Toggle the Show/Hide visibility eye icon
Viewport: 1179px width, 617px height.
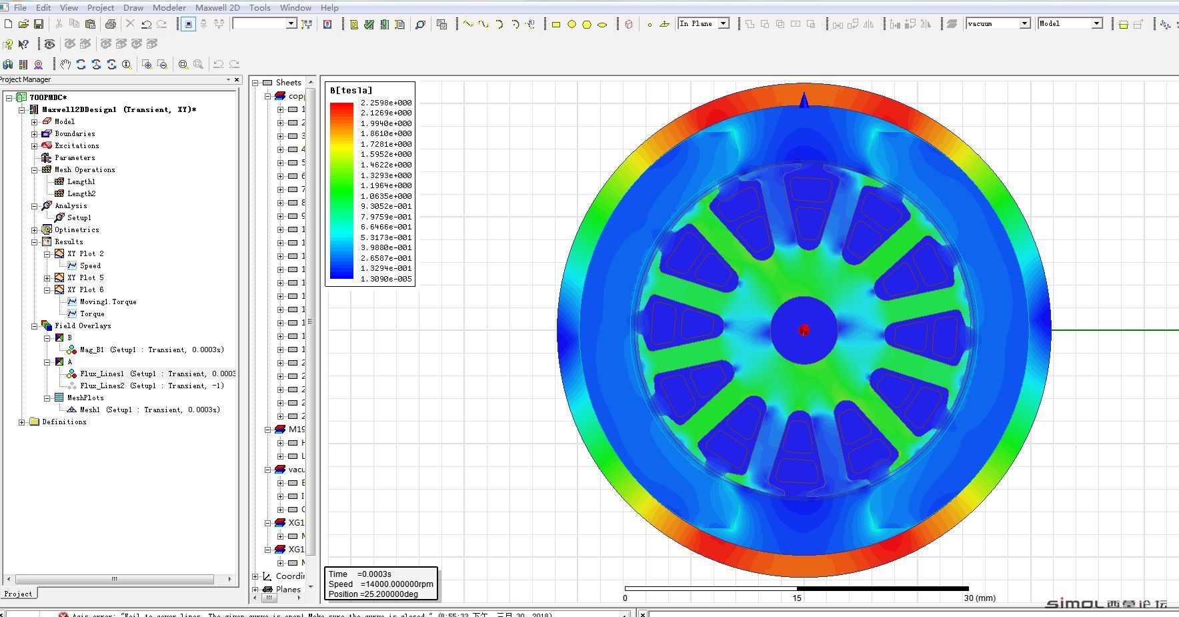[x=49, y=44]
